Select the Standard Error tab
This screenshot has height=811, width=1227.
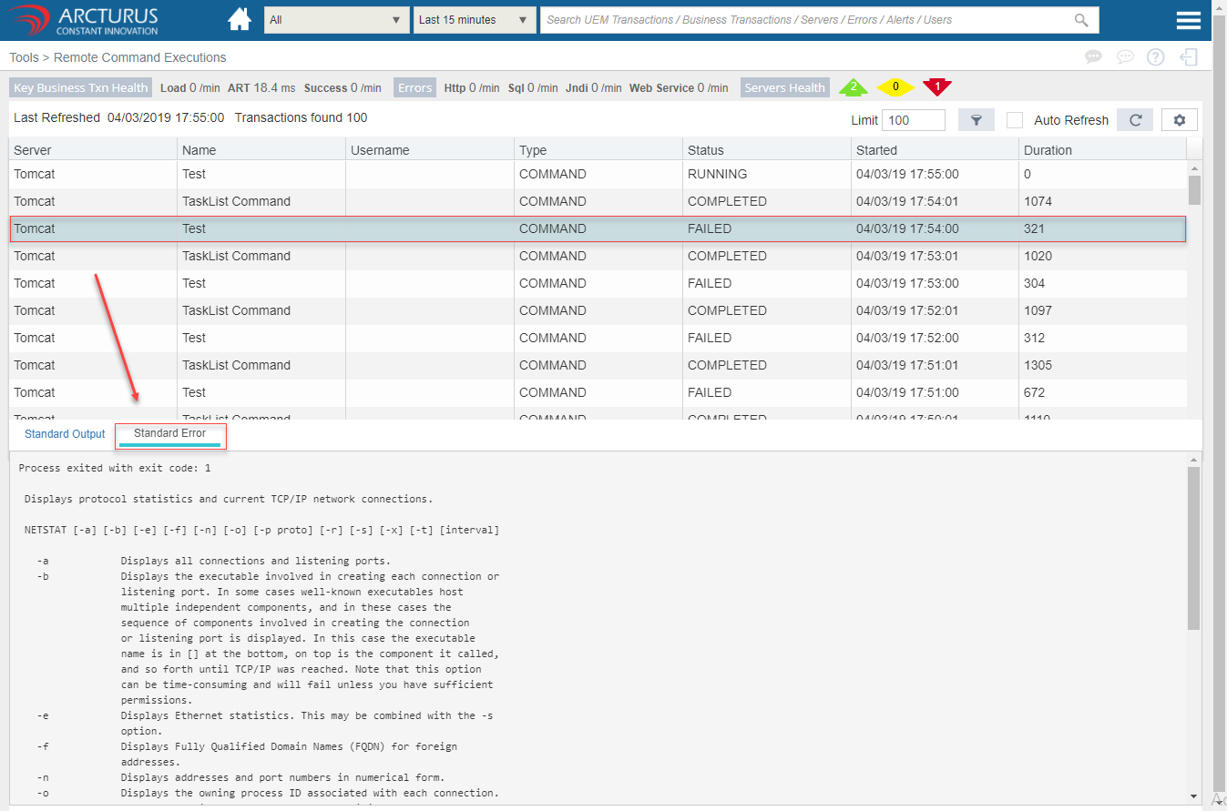(170, 434)
